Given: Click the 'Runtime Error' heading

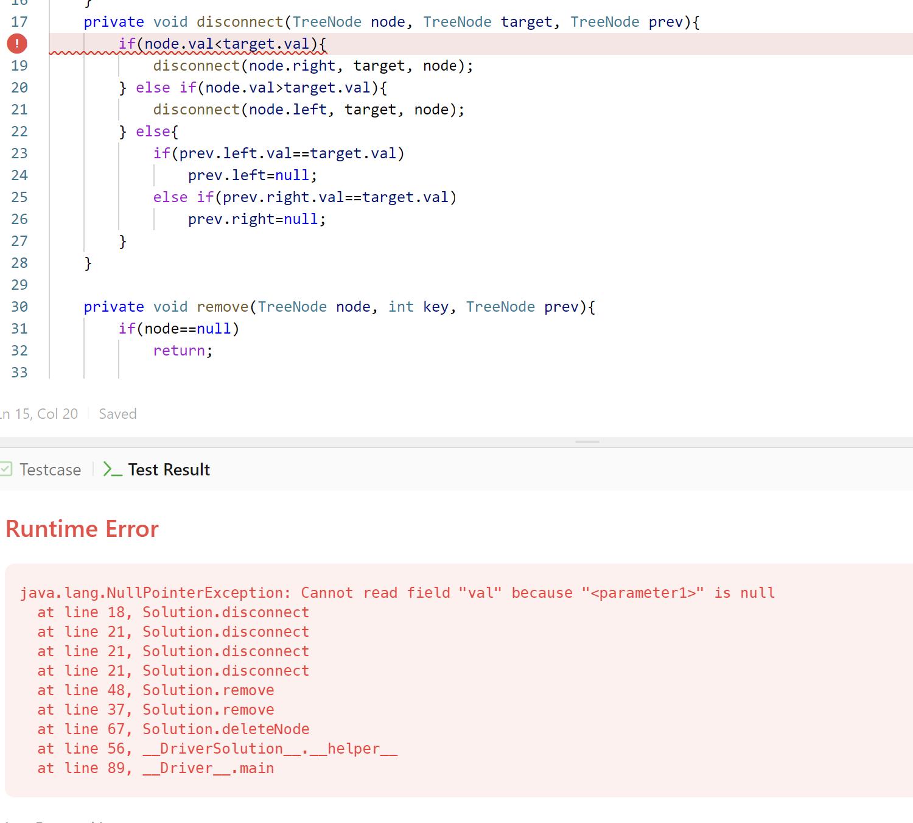Looking at the screenshot, I should click(x=82, y=529).
